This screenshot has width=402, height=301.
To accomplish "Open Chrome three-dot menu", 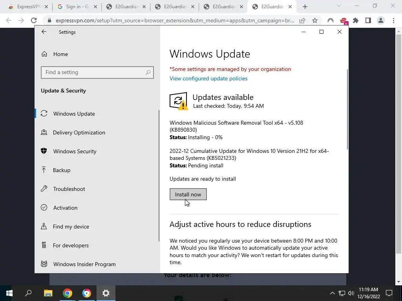I will 393,20.
